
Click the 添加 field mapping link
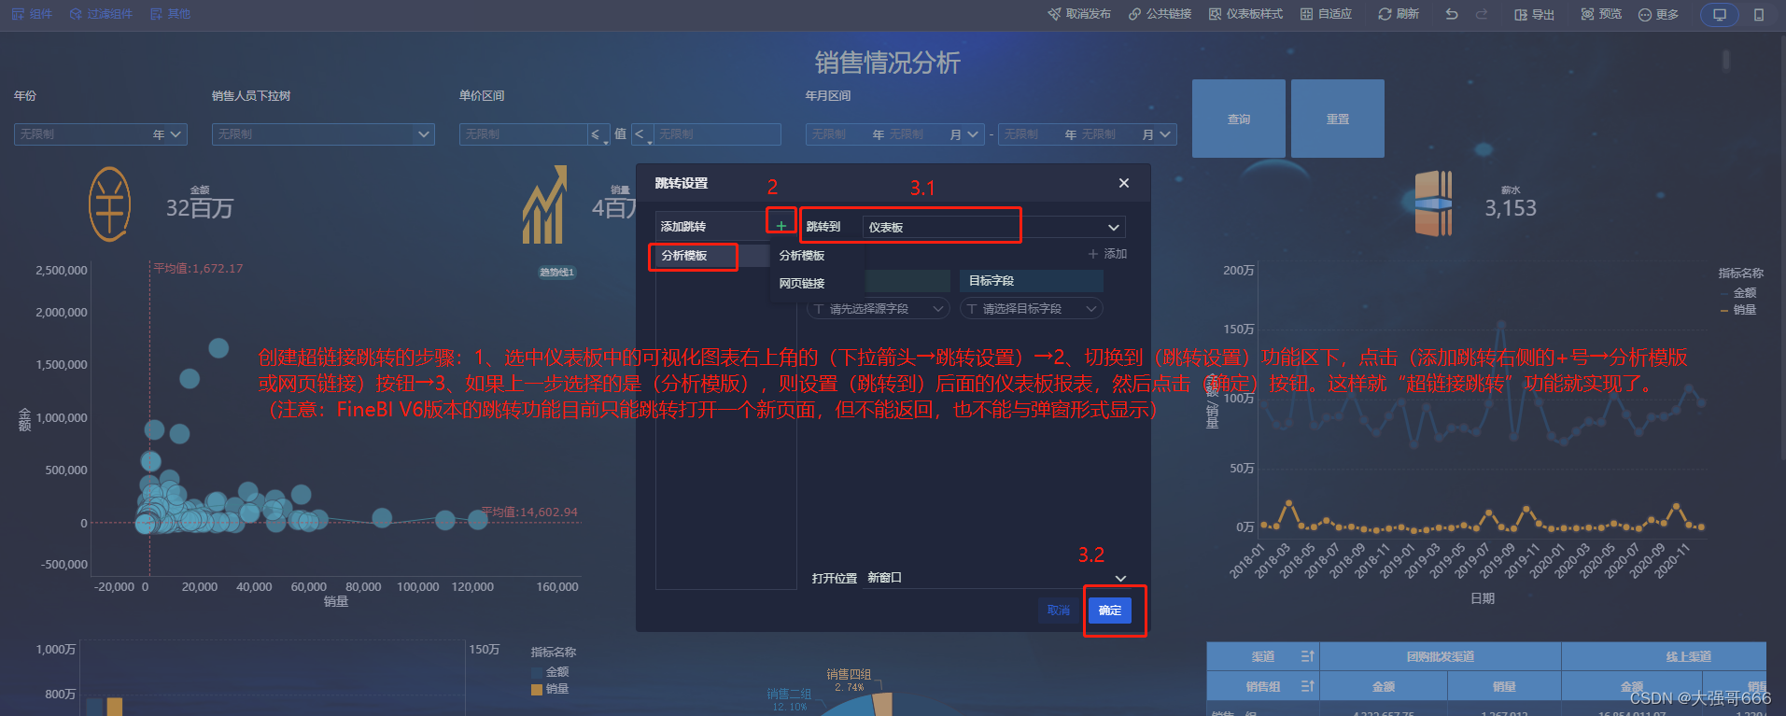click(x=1107, y=254)
